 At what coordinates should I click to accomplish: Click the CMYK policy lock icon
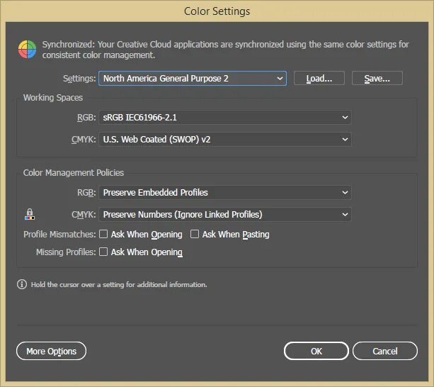(30, 214)
